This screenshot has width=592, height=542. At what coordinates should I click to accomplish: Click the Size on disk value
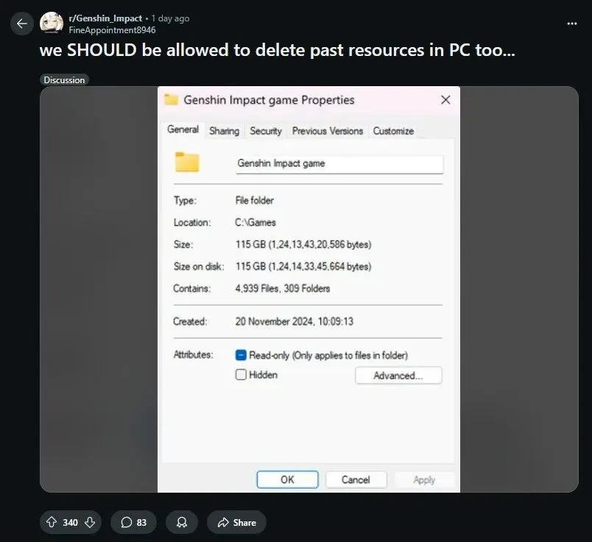pos(303,267)
